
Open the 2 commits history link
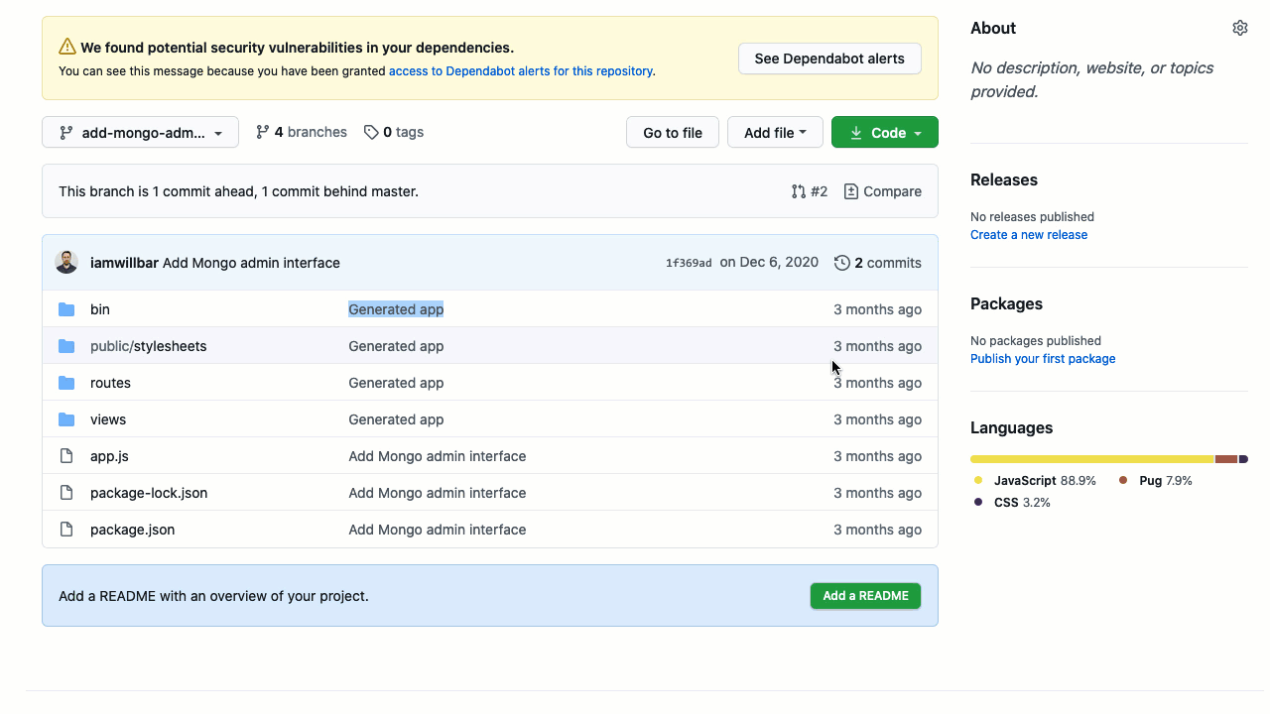[878, 263]
